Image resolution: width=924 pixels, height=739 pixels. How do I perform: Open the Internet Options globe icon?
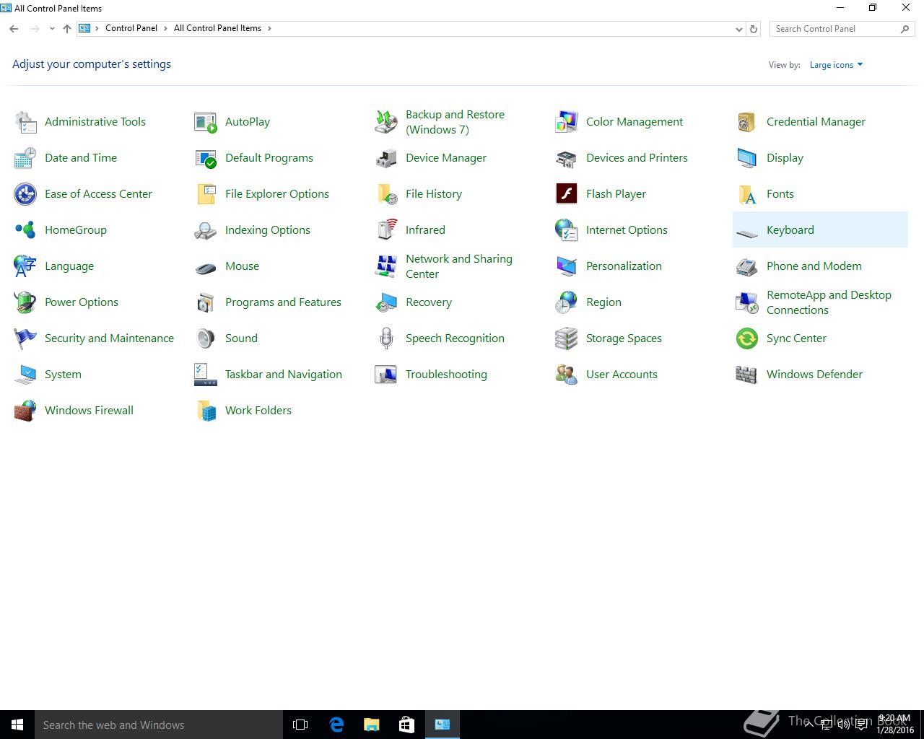[567, 230]
